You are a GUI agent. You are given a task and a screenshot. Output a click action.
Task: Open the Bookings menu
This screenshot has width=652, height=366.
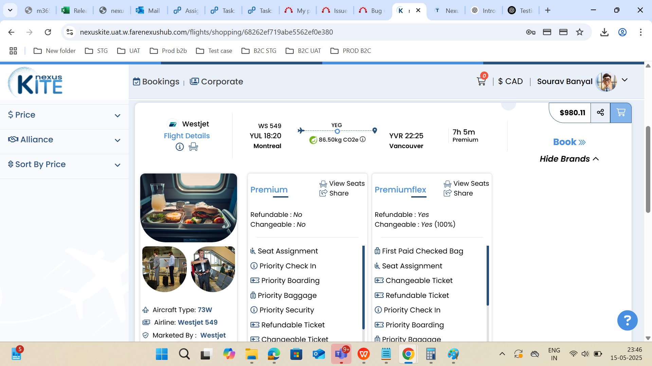pos(156,82)
